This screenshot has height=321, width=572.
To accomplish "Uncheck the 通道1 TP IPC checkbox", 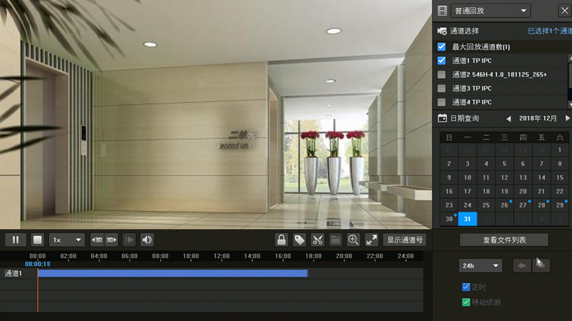I will point(442,60).
